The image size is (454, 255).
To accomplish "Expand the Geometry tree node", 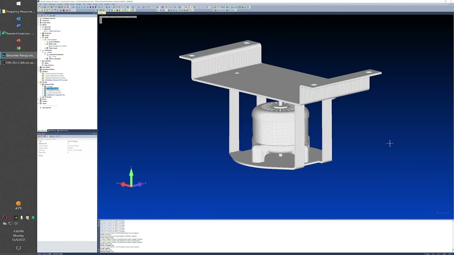I will 38,21.
